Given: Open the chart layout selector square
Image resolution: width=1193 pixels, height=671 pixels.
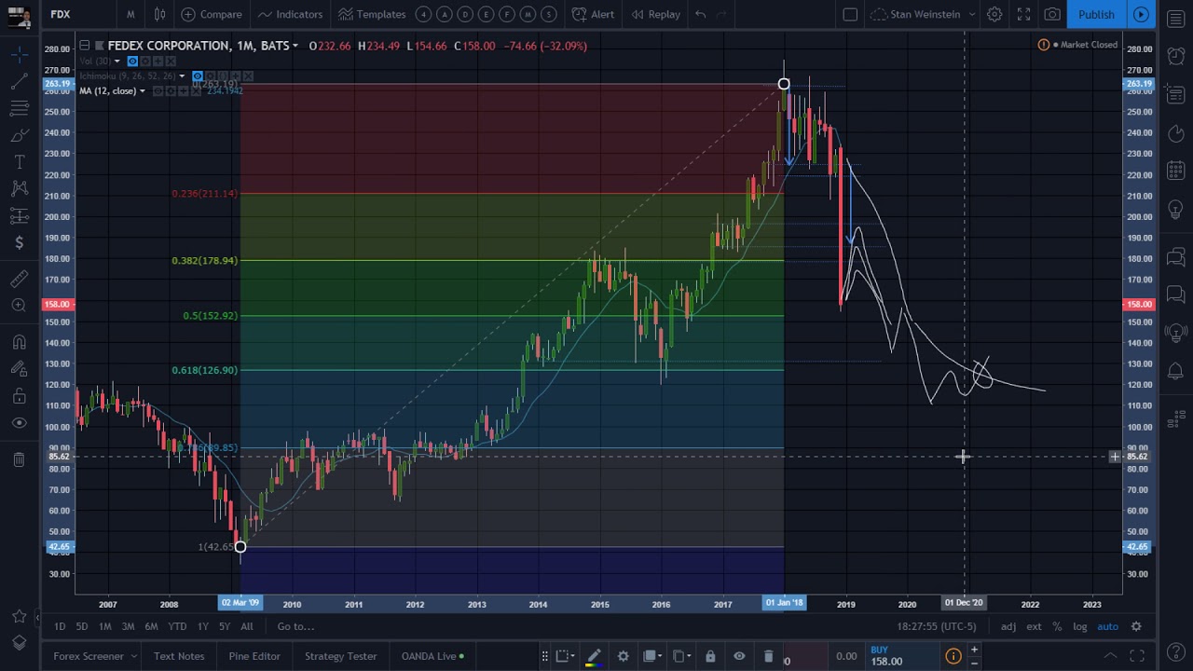Looking at the screenshot, I should coord(850,14).
